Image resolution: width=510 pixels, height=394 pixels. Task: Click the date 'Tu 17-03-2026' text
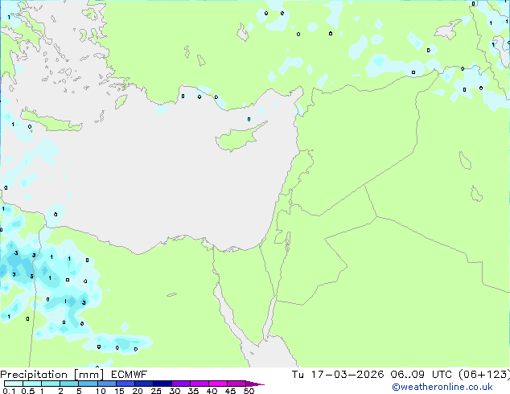click(338, 375)
